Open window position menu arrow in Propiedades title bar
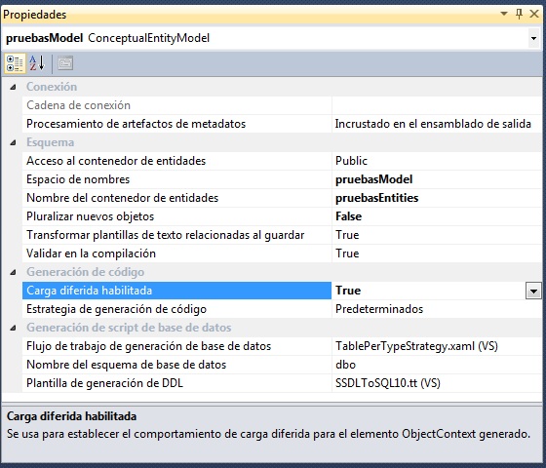 point(503,14)
